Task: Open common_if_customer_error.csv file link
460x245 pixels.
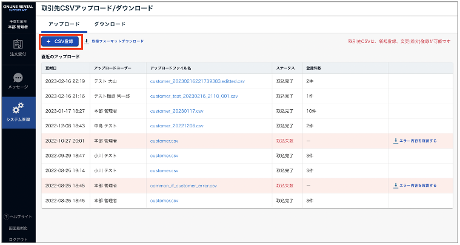Action: [183, 185]
